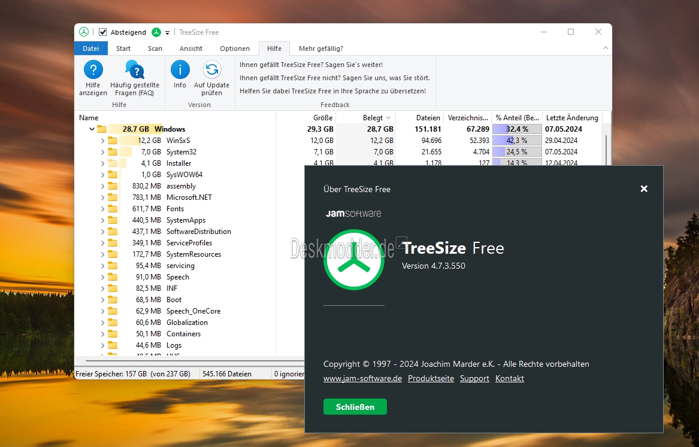Viewport: 699px width, 447px height.
Task: Click the SystemApps folder icon
Action: click(113, 220)
